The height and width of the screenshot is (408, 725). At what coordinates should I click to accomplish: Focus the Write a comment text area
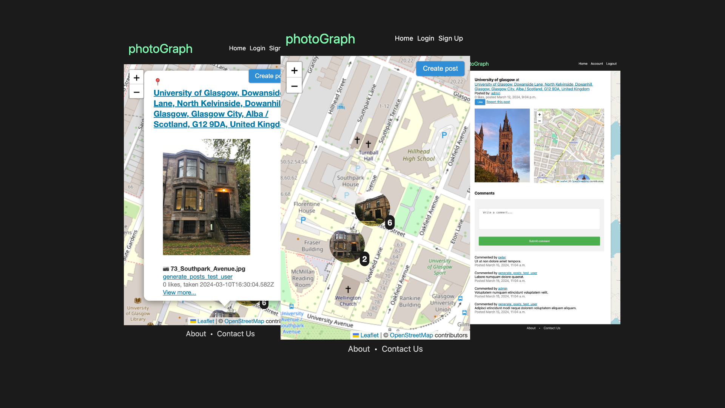tap(539, 219)
